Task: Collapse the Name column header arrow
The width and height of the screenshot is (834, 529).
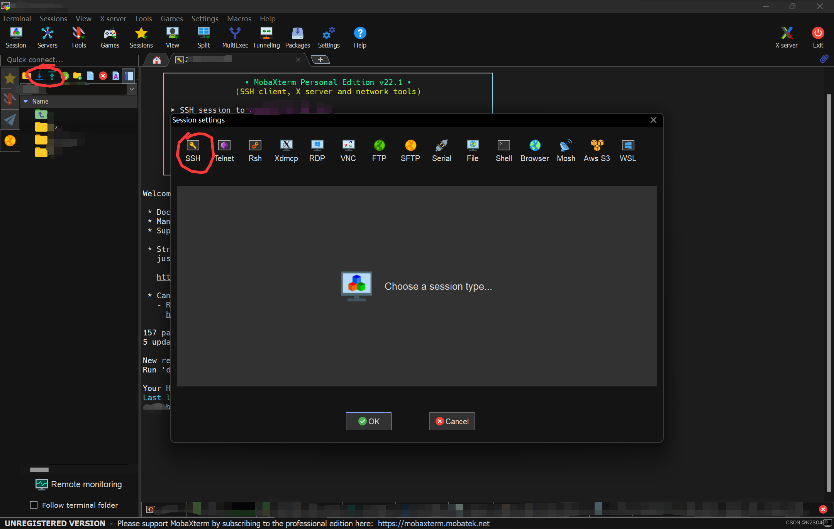Action: (26, 101)
